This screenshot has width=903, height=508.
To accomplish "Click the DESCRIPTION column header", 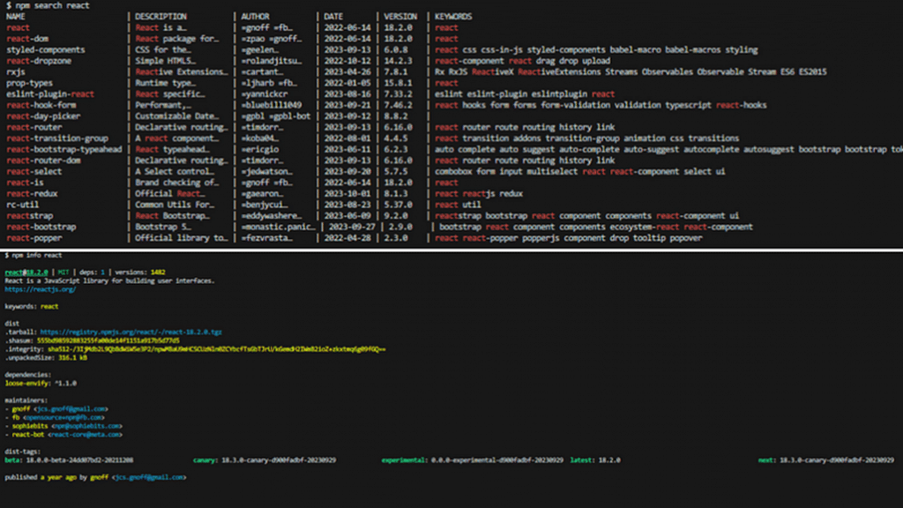I will click(x=160, y=16).
